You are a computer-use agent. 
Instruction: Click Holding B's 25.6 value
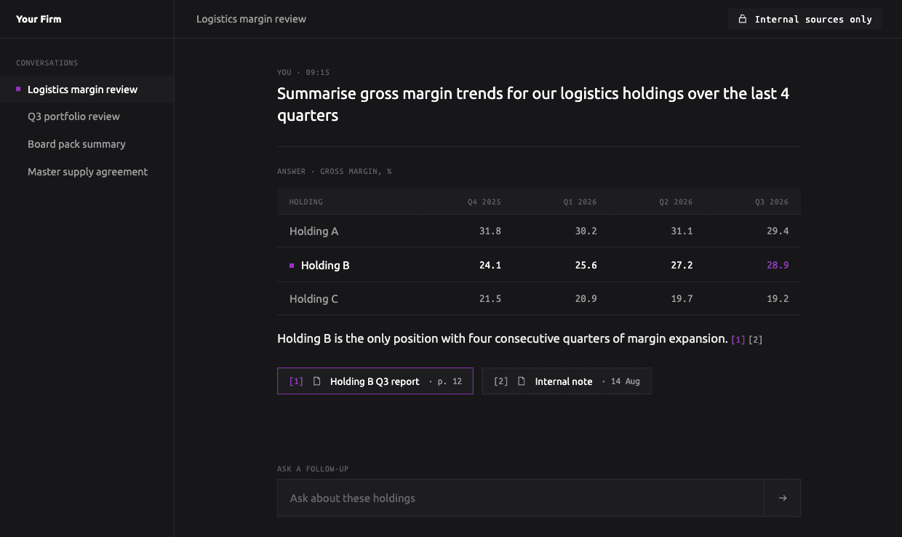[586, 266]
